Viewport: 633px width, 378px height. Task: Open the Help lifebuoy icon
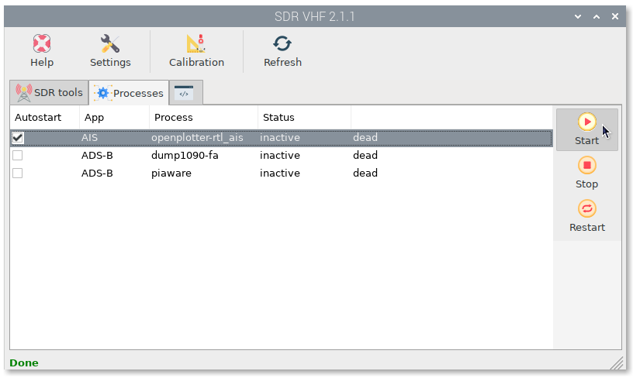42,43
